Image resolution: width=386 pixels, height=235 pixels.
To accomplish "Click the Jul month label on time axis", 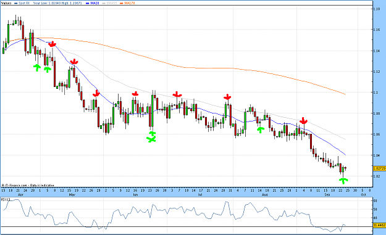I will pyautogui.click(x=200, y=195).
